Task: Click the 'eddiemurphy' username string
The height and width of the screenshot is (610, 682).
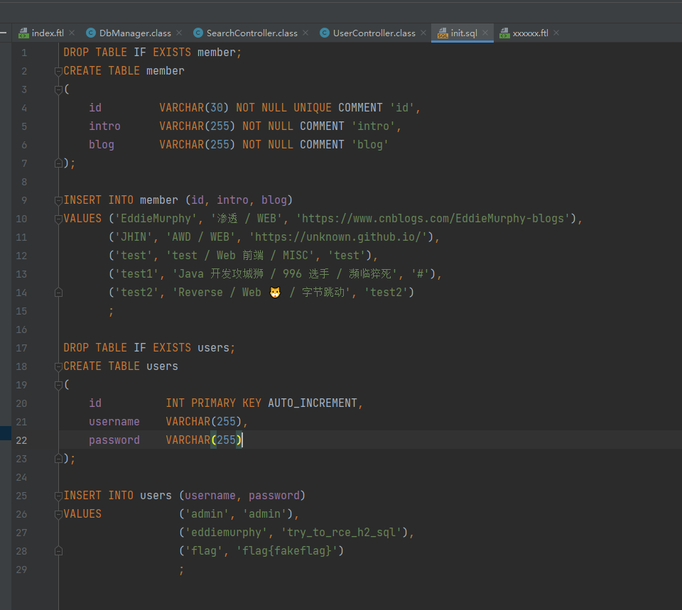Action: click(x=226, y=533)
